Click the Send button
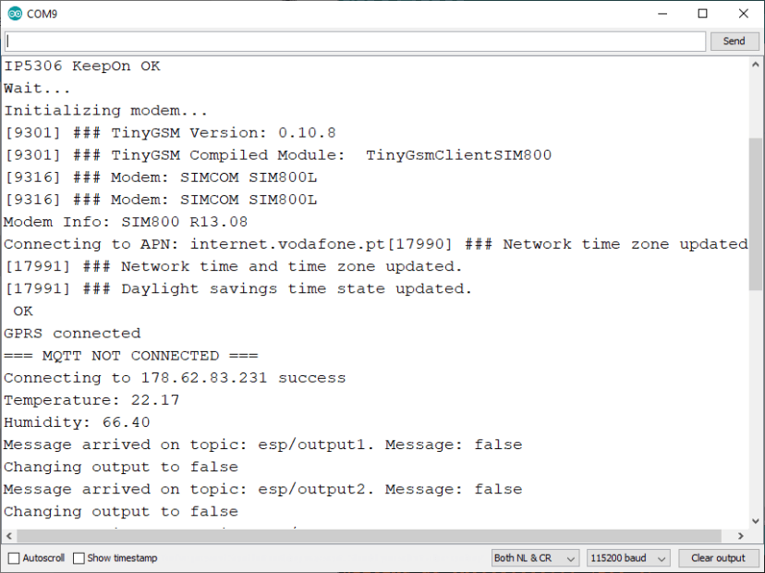The width and height of the screenshot is (765, 573). [735, 41]
